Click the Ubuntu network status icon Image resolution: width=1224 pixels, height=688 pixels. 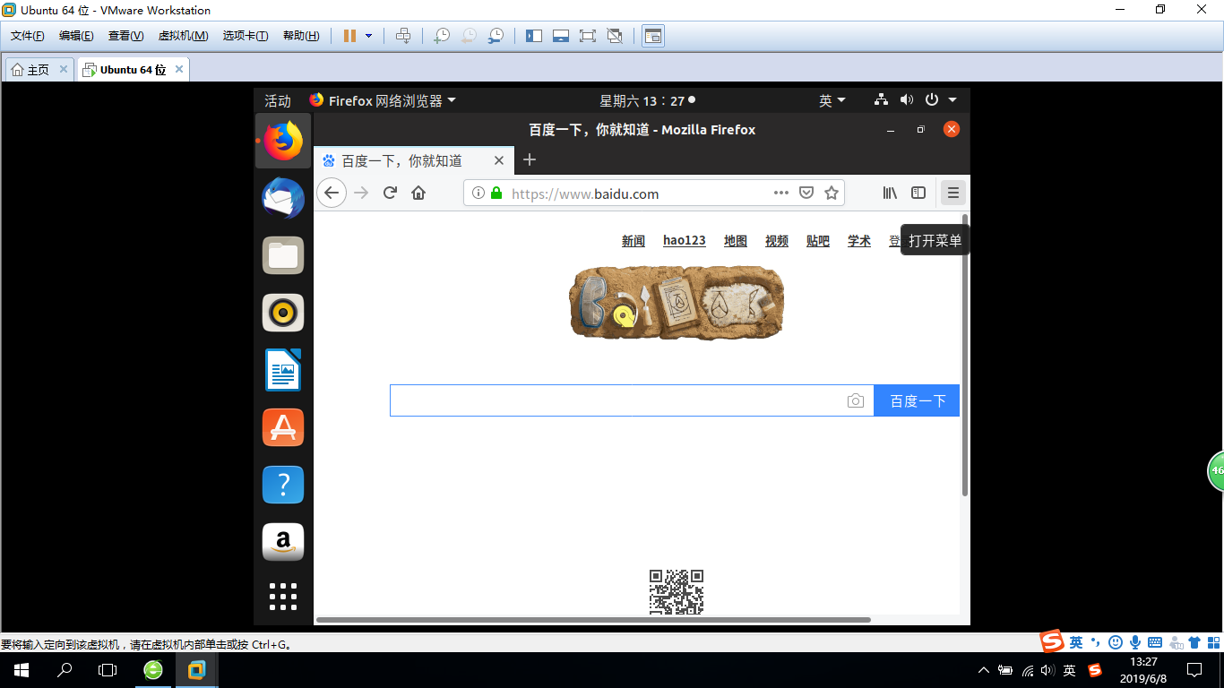pos(882,99)
